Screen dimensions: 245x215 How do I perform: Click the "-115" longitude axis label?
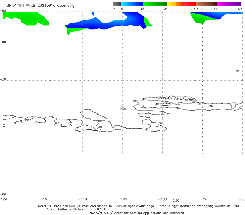[x=43, y=199]
